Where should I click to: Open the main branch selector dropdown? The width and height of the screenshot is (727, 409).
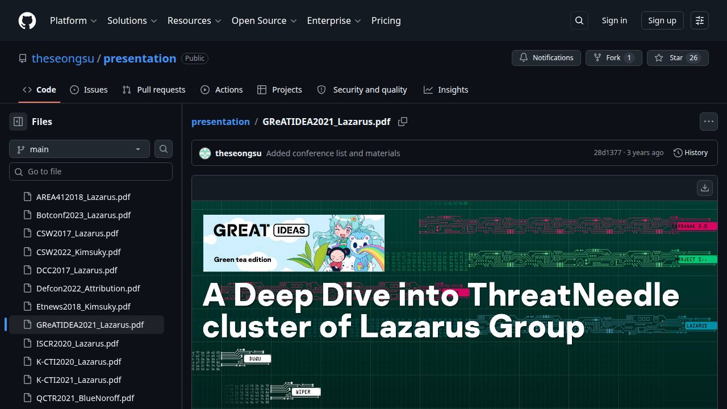(x=80, y=149)
